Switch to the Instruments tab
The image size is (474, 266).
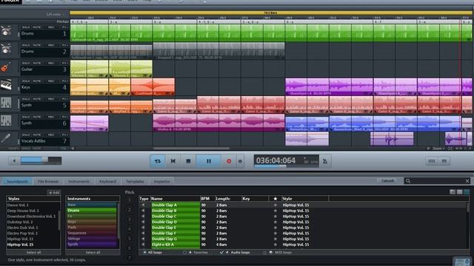click(79, 181)
